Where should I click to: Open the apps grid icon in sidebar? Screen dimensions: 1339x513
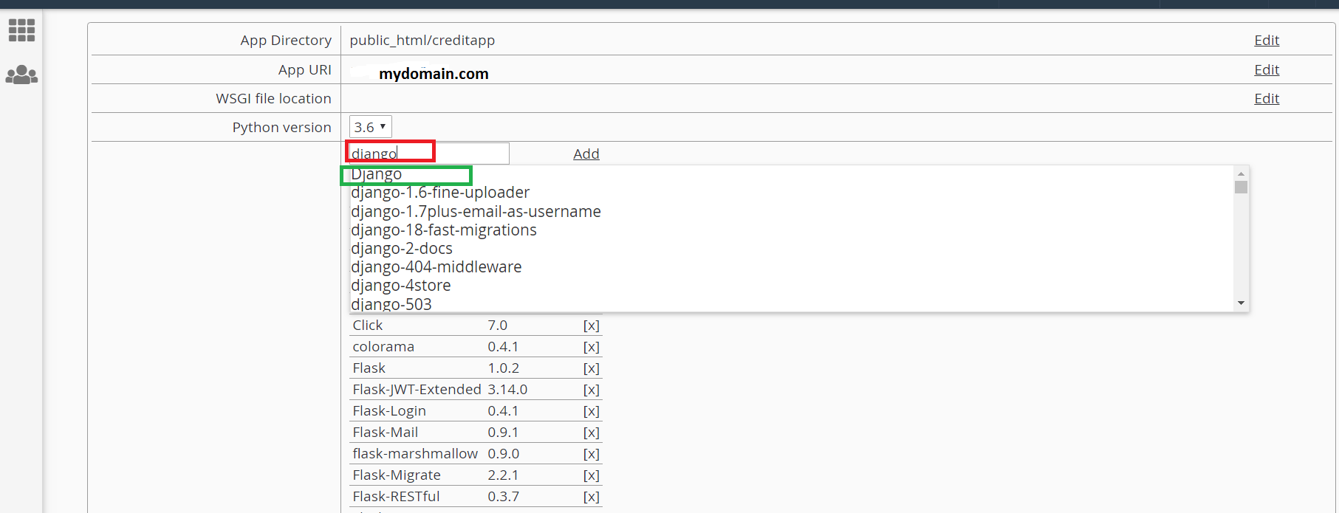coord(21,30)
